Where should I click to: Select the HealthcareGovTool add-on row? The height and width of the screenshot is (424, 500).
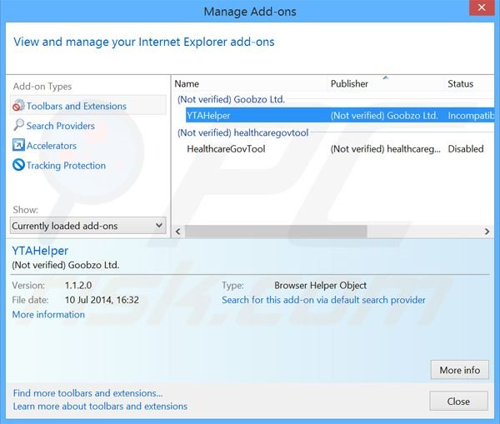point(340,149)
